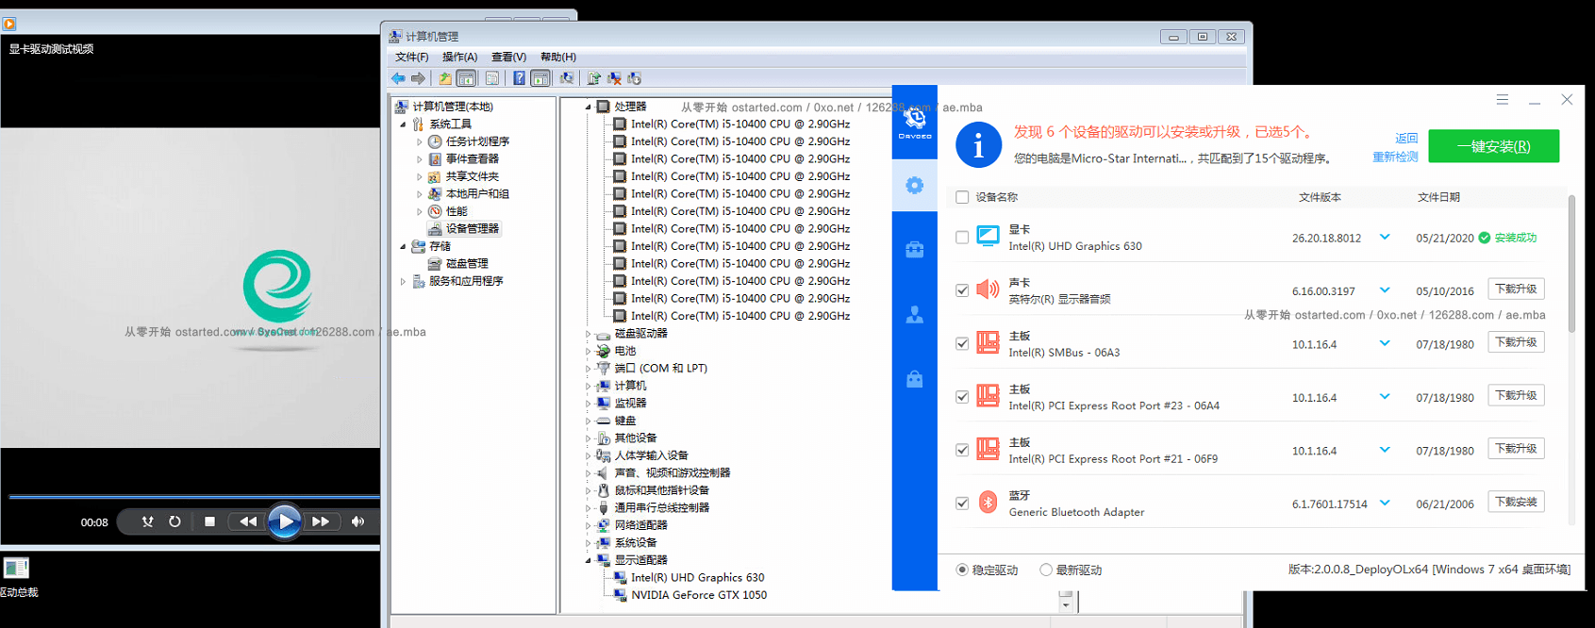Image resolution: width=1595 pixels, height=628 pixels.
Task: Click 下载升级 for Intel SMBus 06A3
Action: tap(1516, 342)
